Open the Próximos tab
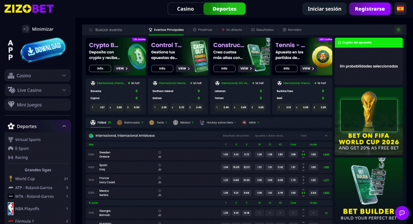Screen dimensions: 413x224 point(202,30)
